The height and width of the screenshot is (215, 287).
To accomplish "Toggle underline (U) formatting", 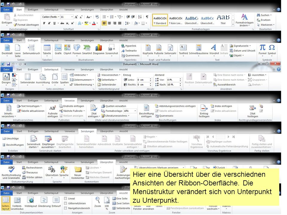I will (54, 23).
